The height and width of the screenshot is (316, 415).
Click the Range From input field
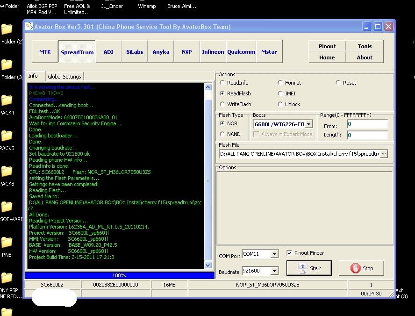click(367, 124)
